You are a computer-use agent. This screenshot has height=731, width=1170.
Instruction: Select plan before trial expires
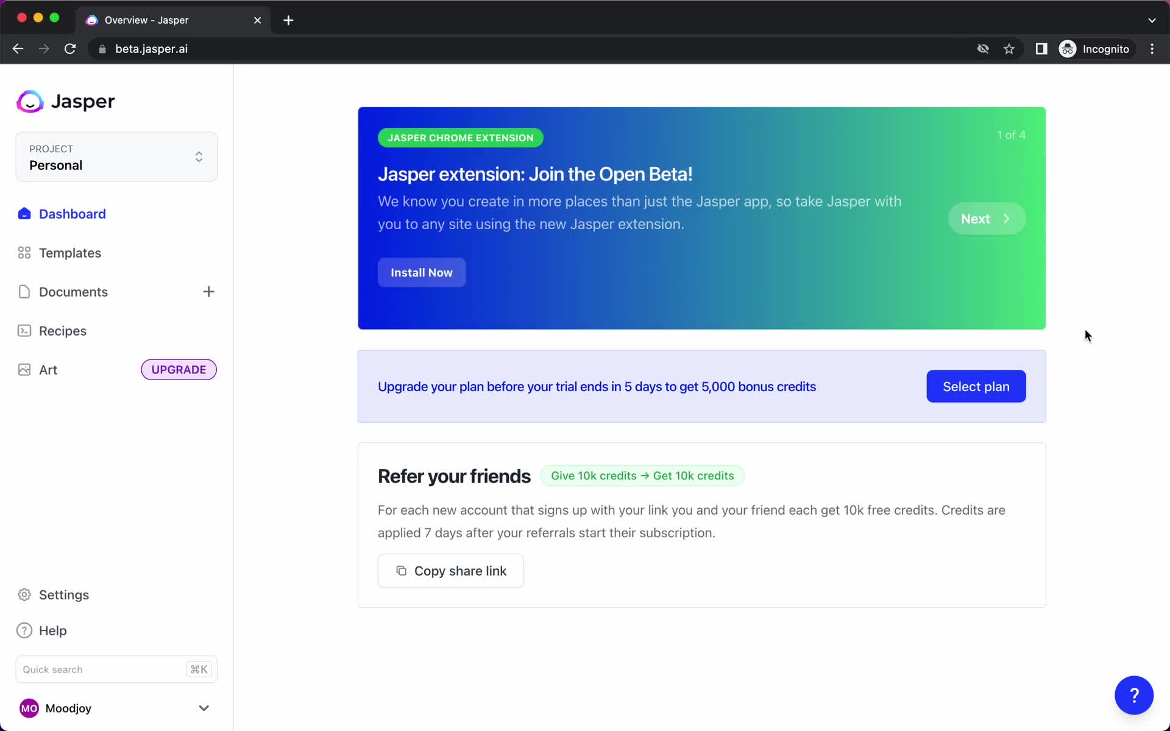coord(976,386)
